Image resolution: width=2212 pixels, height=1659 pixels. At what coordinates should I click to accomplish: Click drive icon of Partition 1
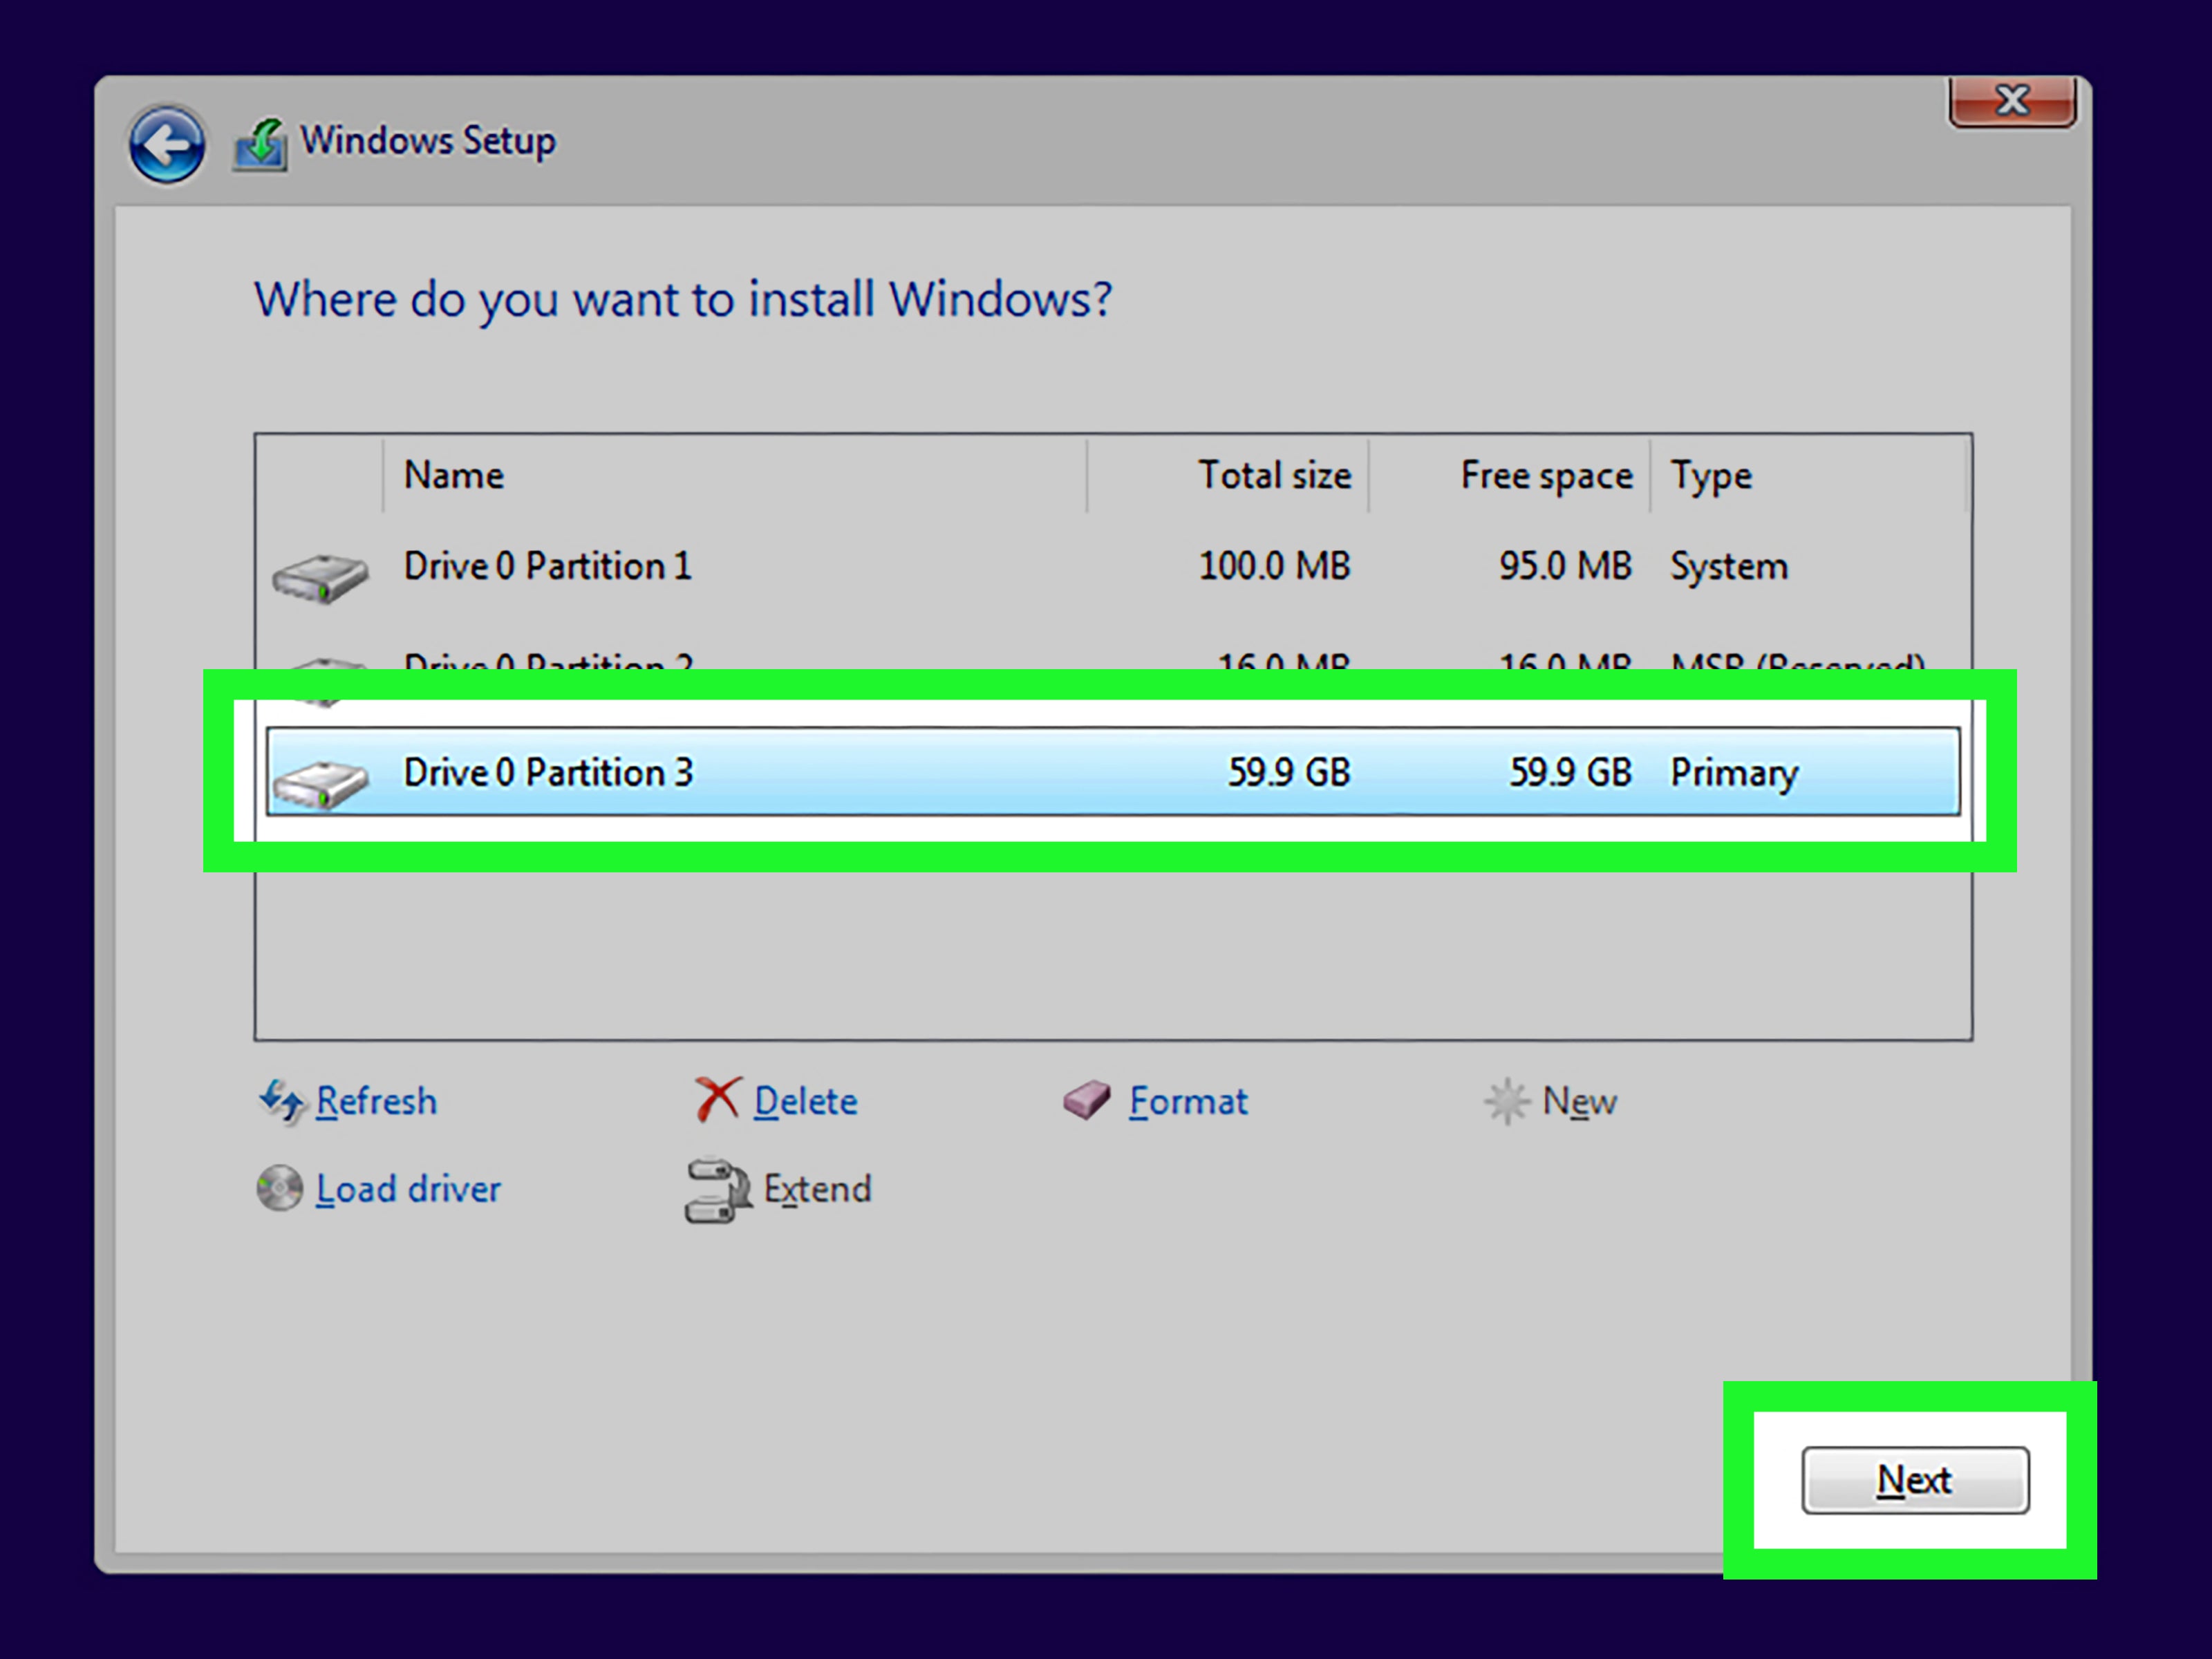point(320,578)
